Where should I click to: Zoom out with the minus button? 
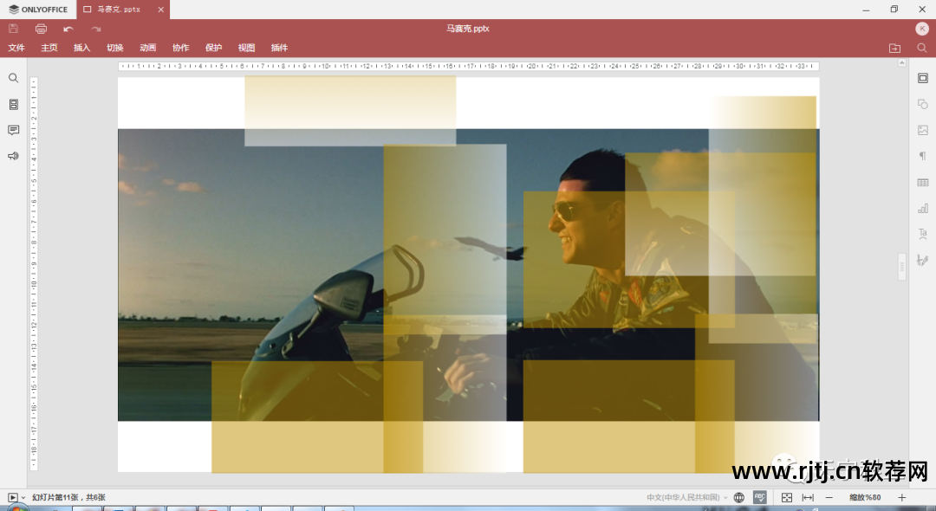[829, 497]
